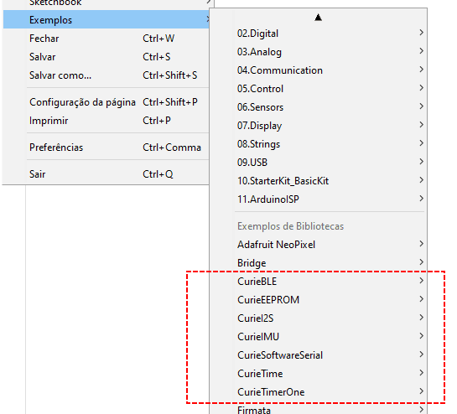Expand the 02.Digital examples submenu
This screenshot has height=414, width=457.
[x=318, y=34]
